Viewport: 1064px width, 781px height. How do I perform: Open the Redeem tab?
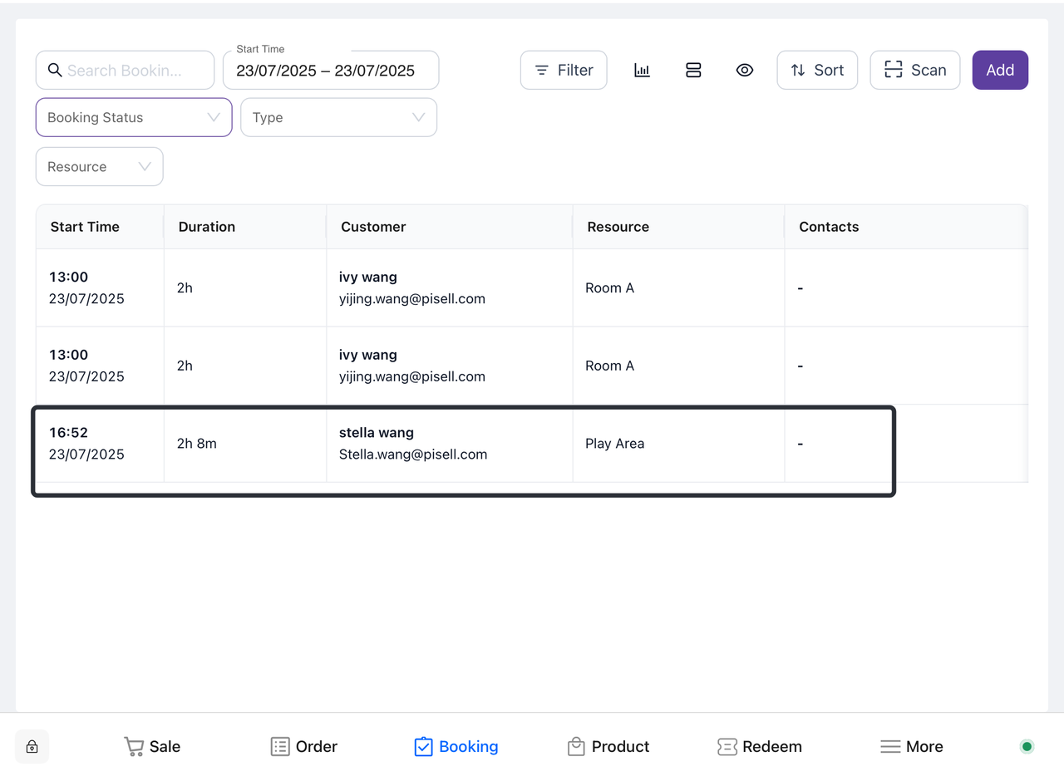[760, 746]
